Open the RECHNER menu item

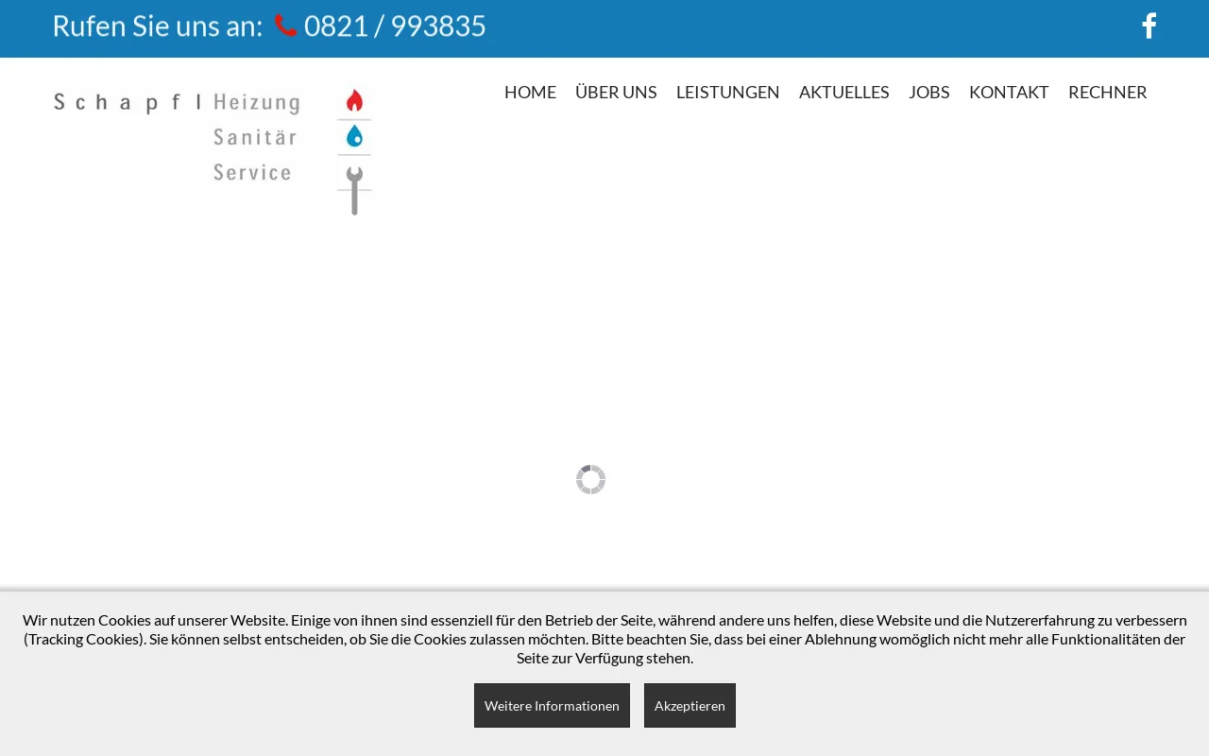[1108, 92]
